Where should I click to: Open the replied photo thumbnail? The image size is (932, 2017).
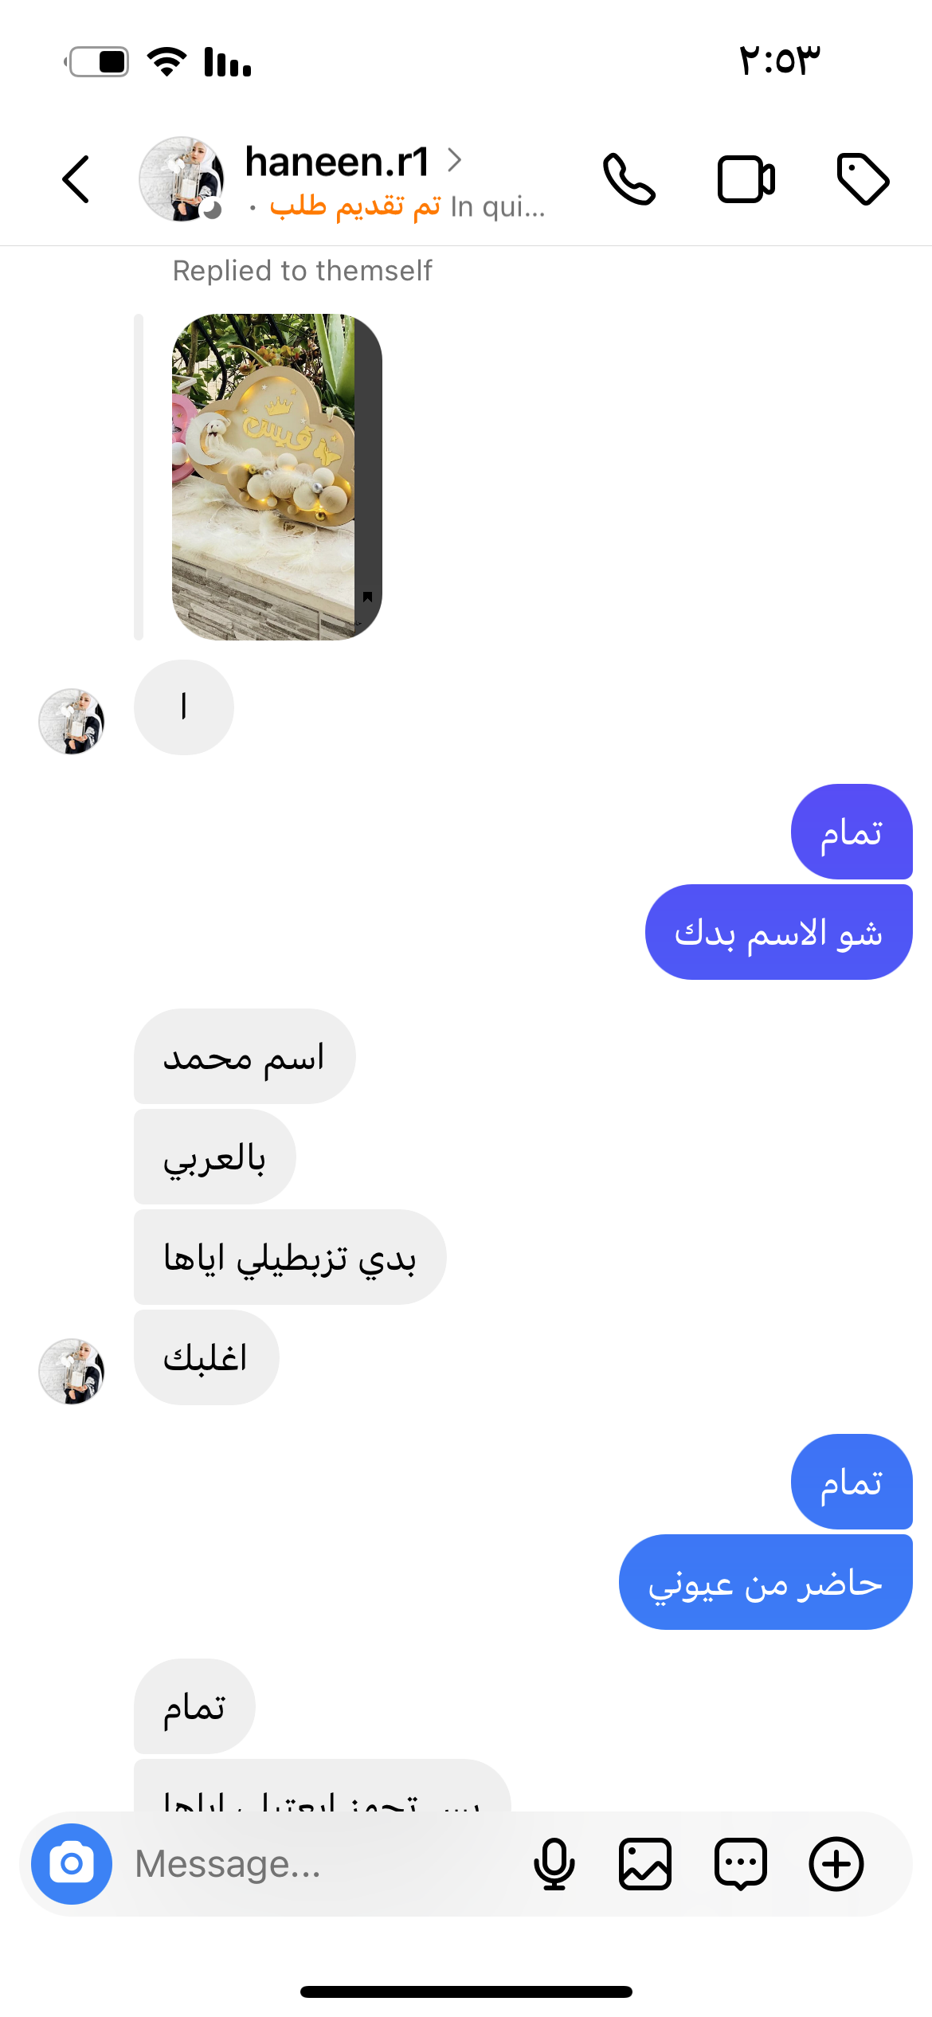tap(277, 476)
